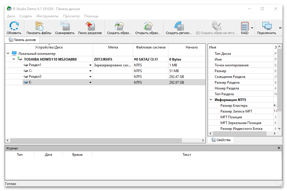Click the Подключить network connect icon
This screenshot has width=287, height=191.
tap(266, 27)
